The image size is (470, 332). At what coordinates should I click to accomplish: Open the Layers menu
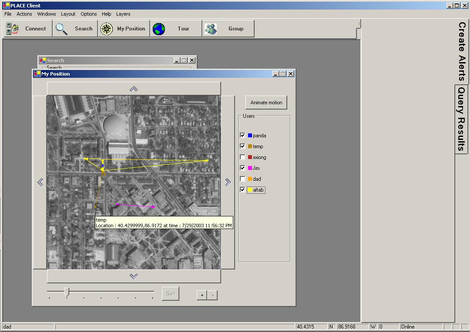[123, 14]
